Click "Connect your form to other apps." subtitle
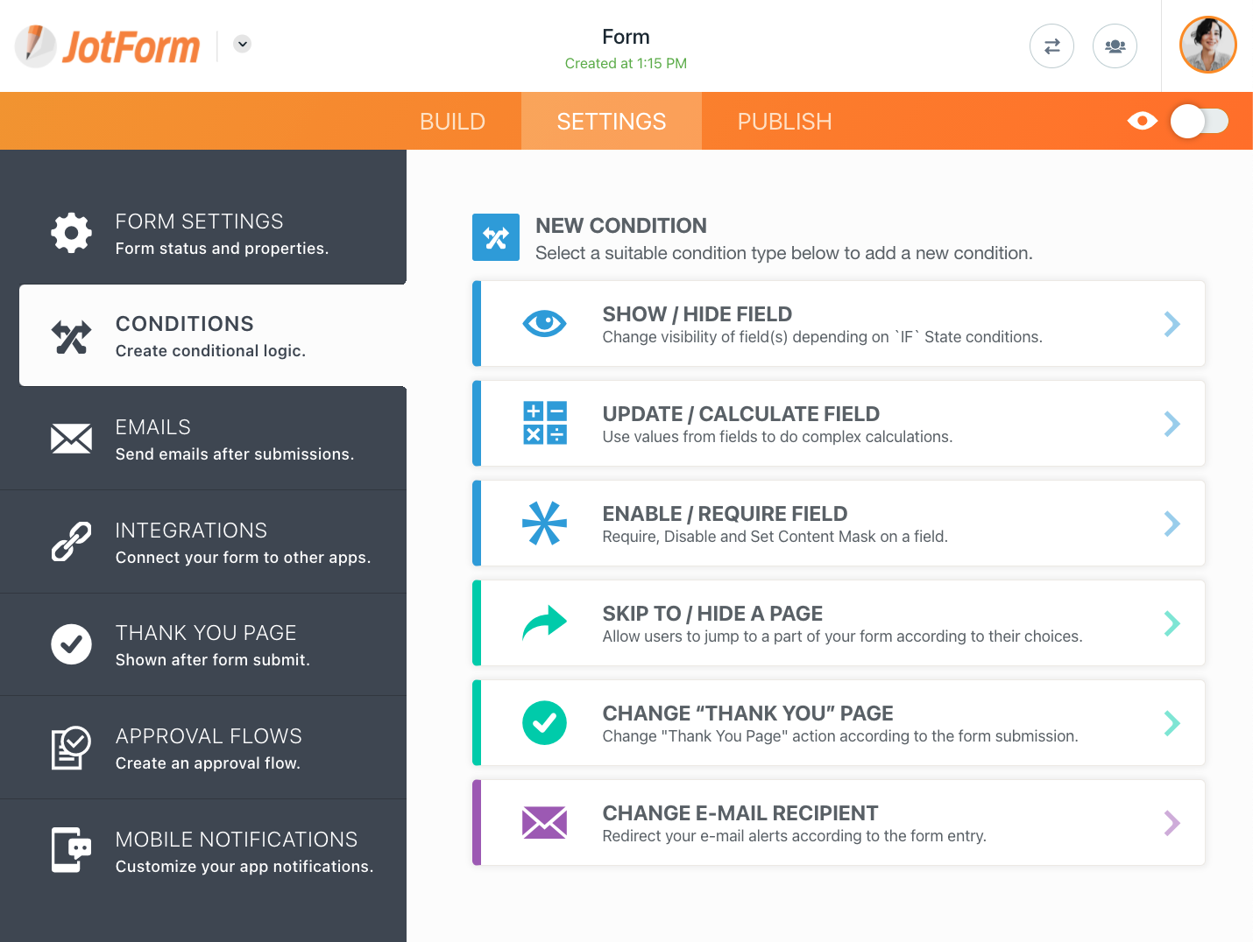Viewport: 1253px width, 942px height. point(243,558)
